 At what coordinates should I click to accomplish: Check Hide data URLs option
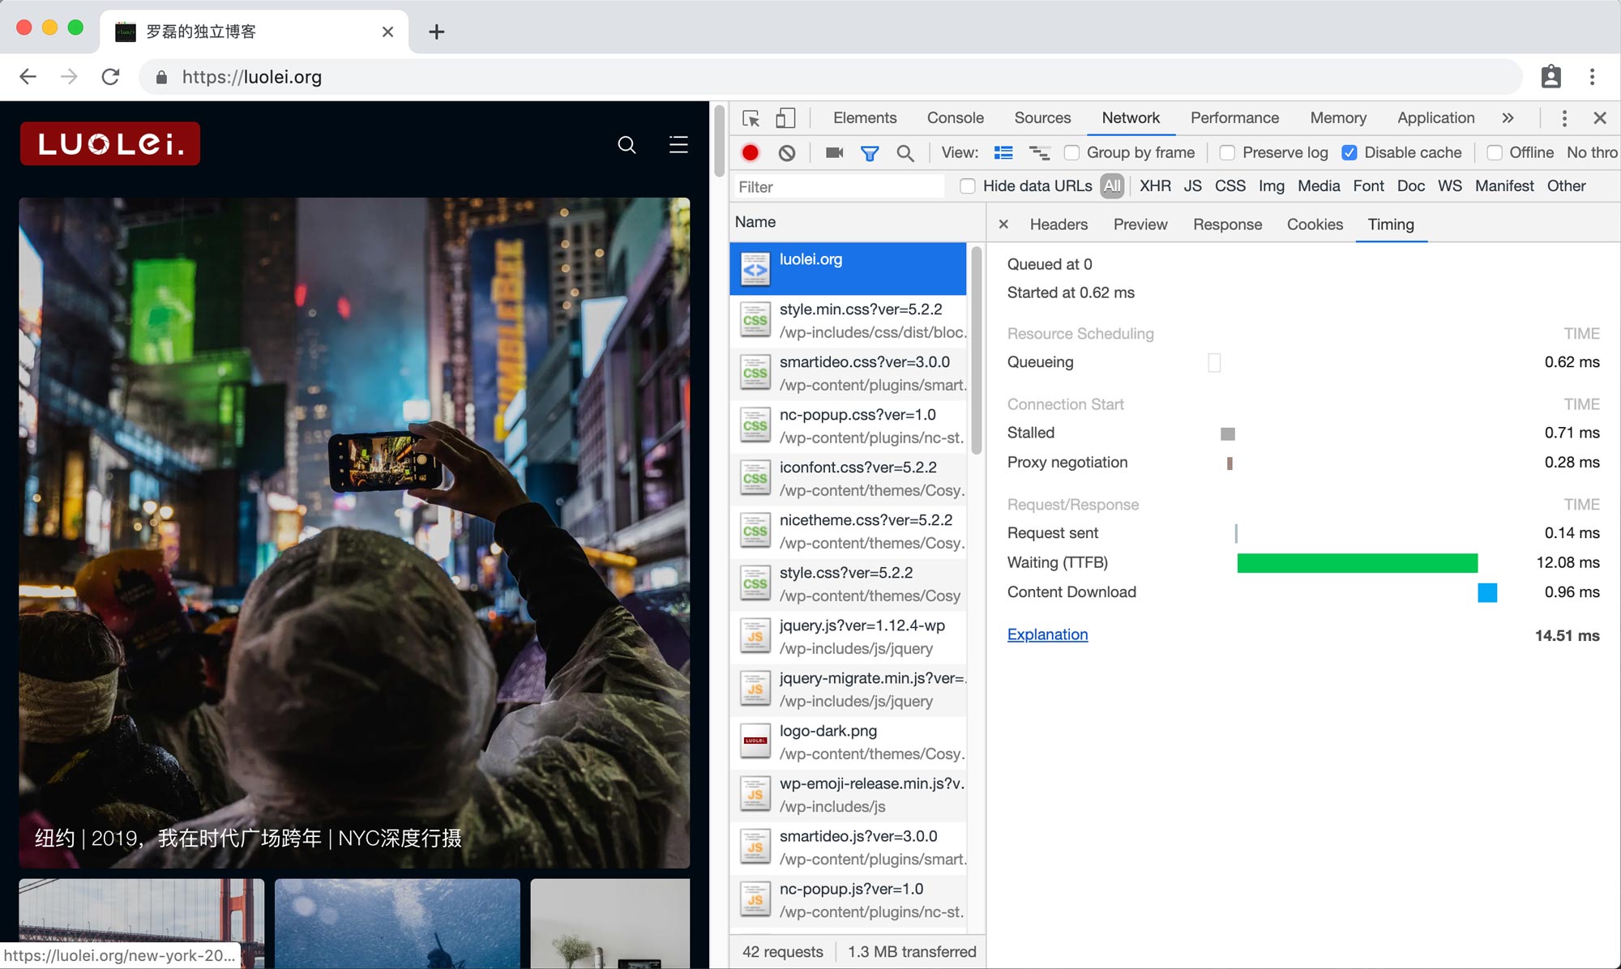pos(967,186)
